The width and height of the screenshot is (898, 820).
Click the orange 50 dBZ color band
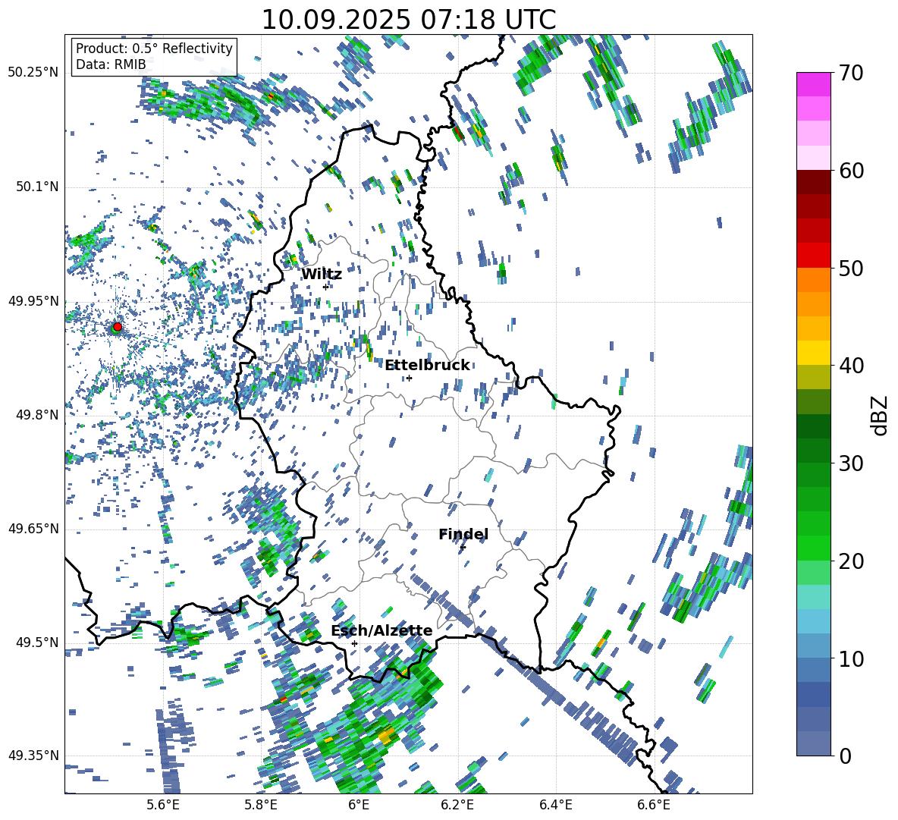(813, 280)
